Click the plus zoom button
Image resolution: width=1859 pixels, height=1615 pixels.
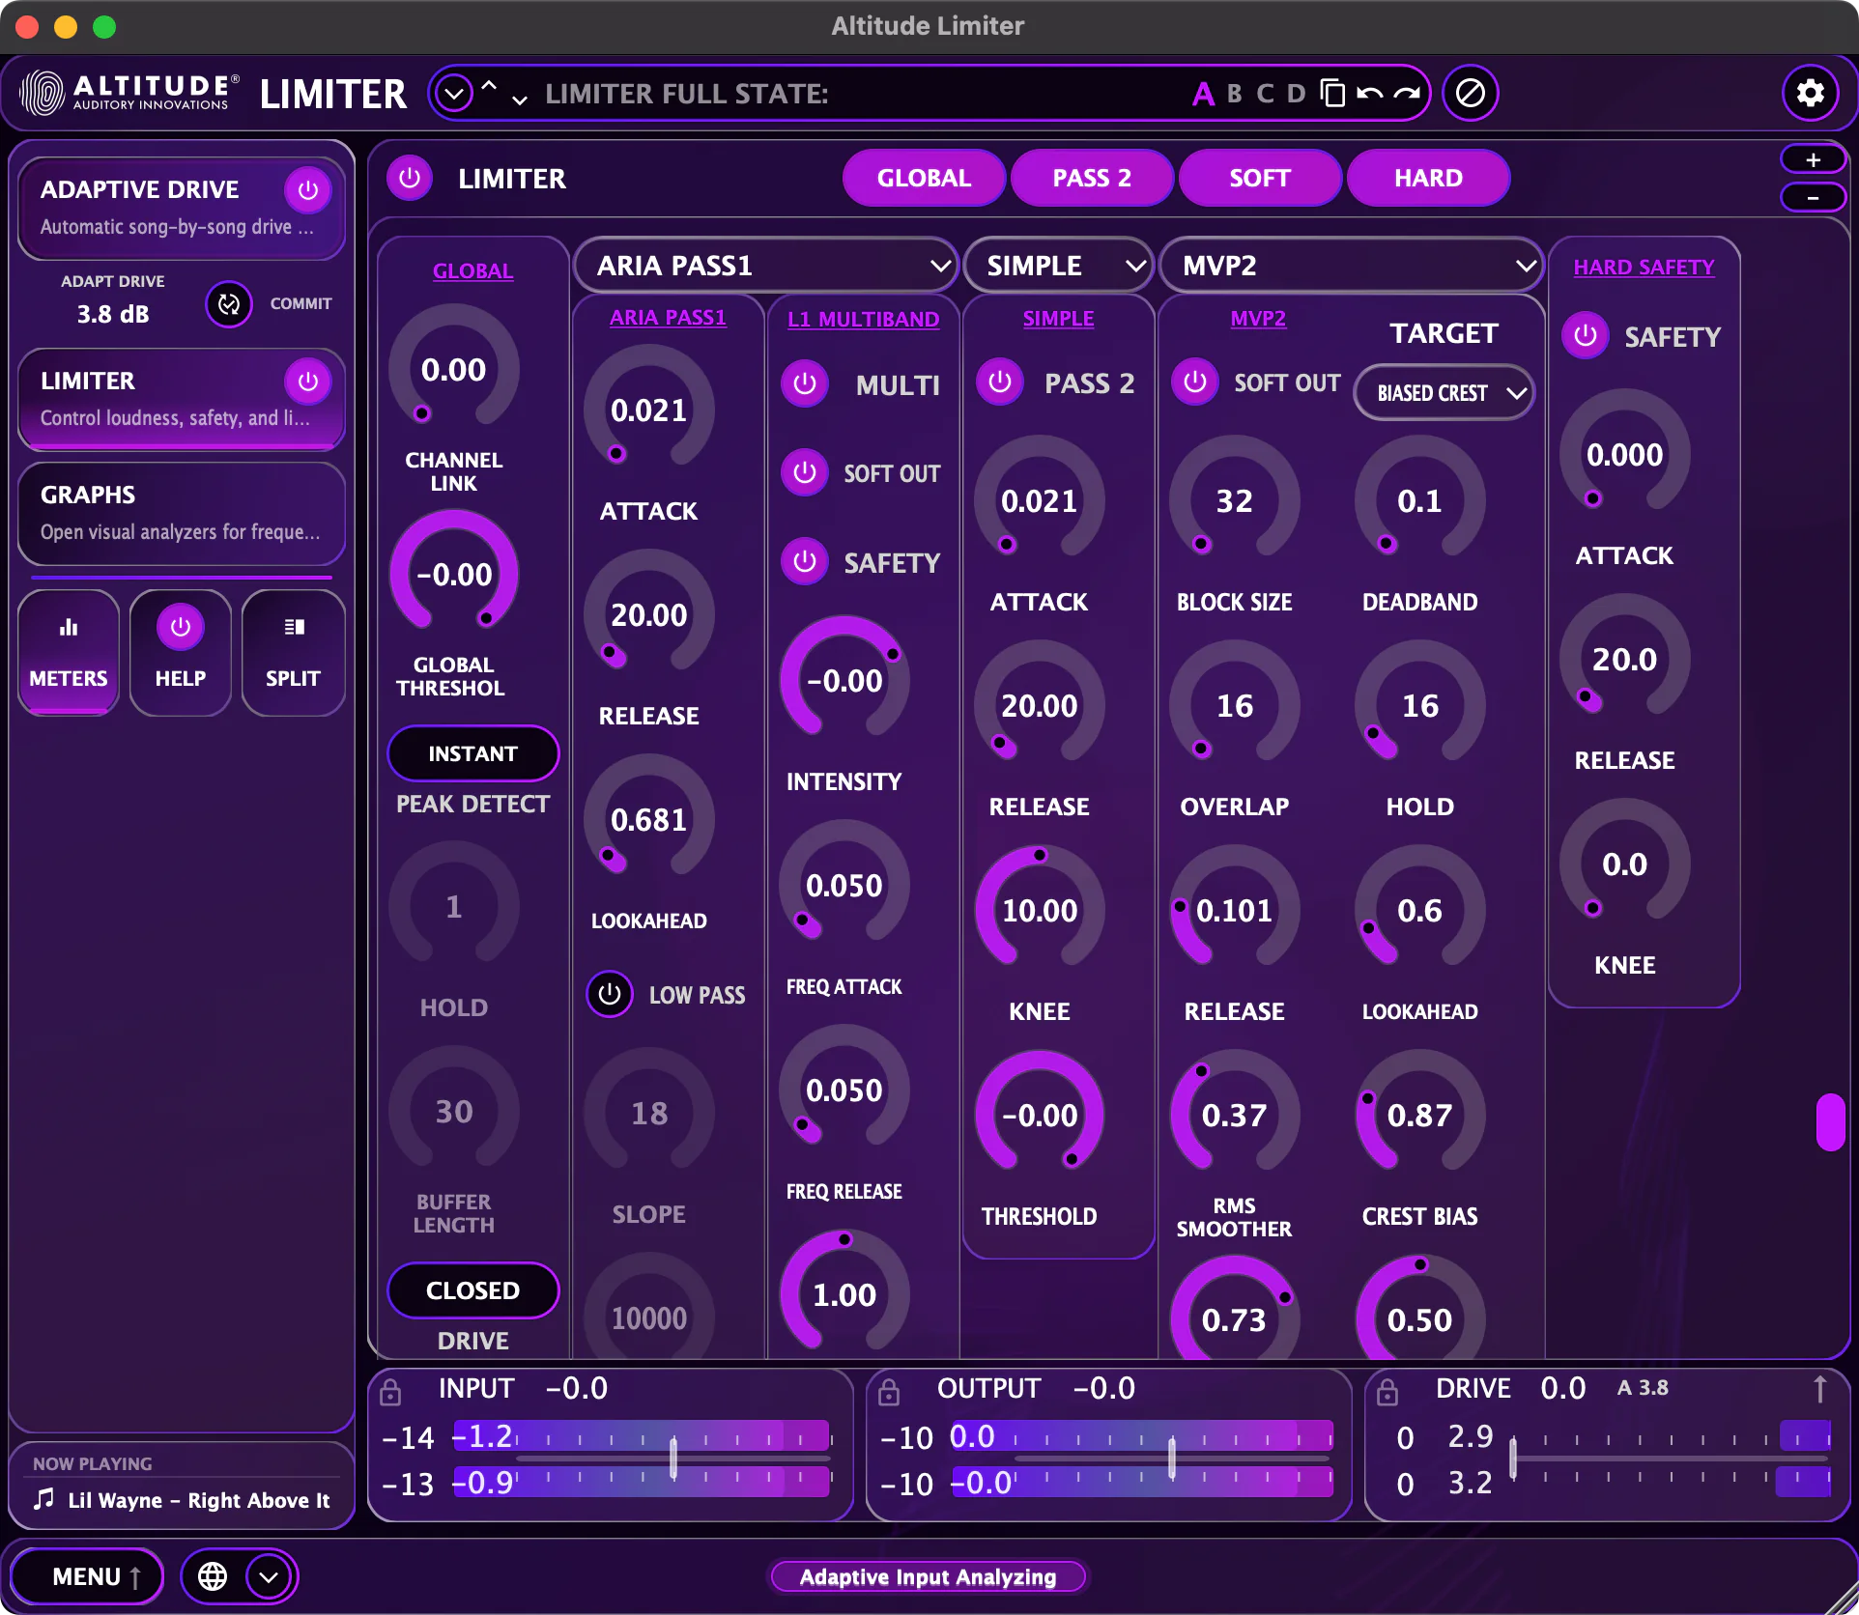(x=1814, y=159)
